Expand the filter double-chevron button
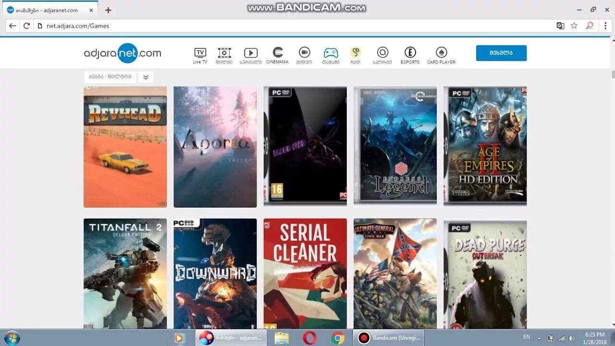Image resolution: width=615 pixels, height=346 pixels. 146,77
